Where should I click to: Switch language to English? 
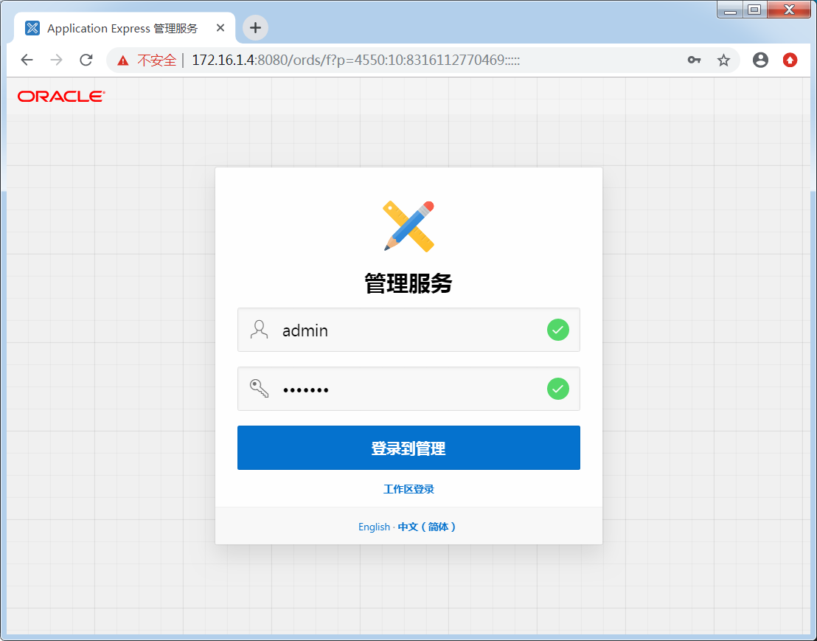[x=374, y=527]
